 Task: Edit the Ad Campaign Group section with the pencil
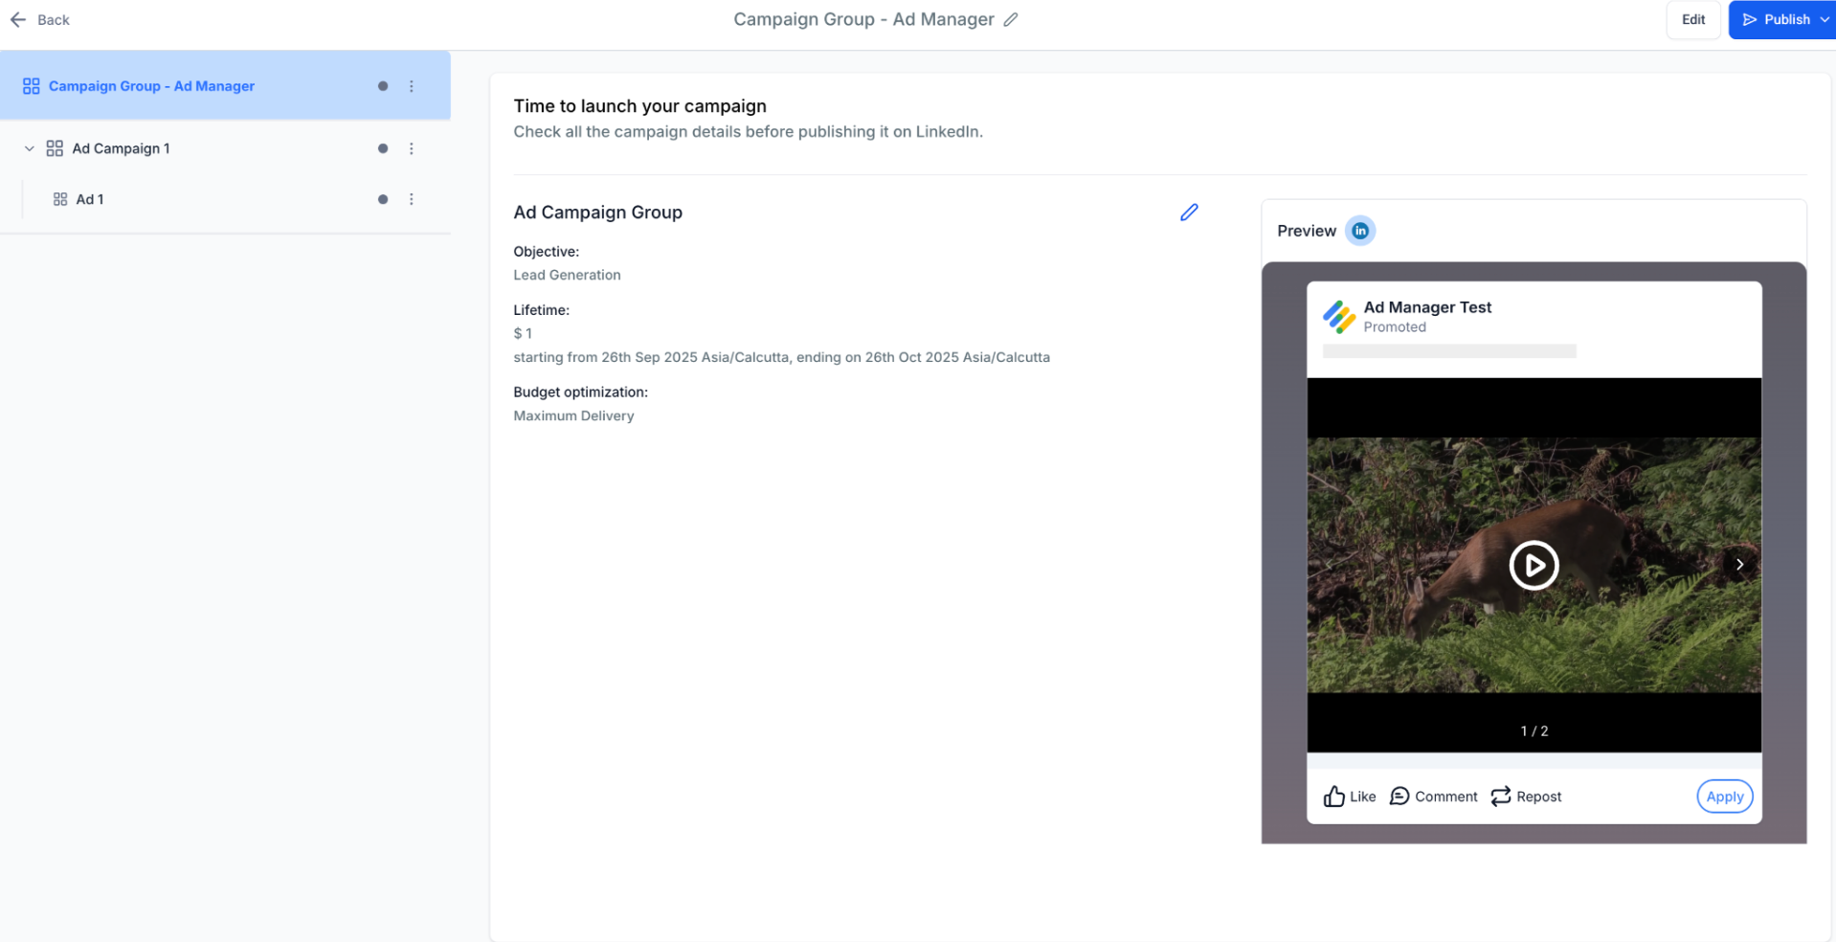pos(1189,213)
